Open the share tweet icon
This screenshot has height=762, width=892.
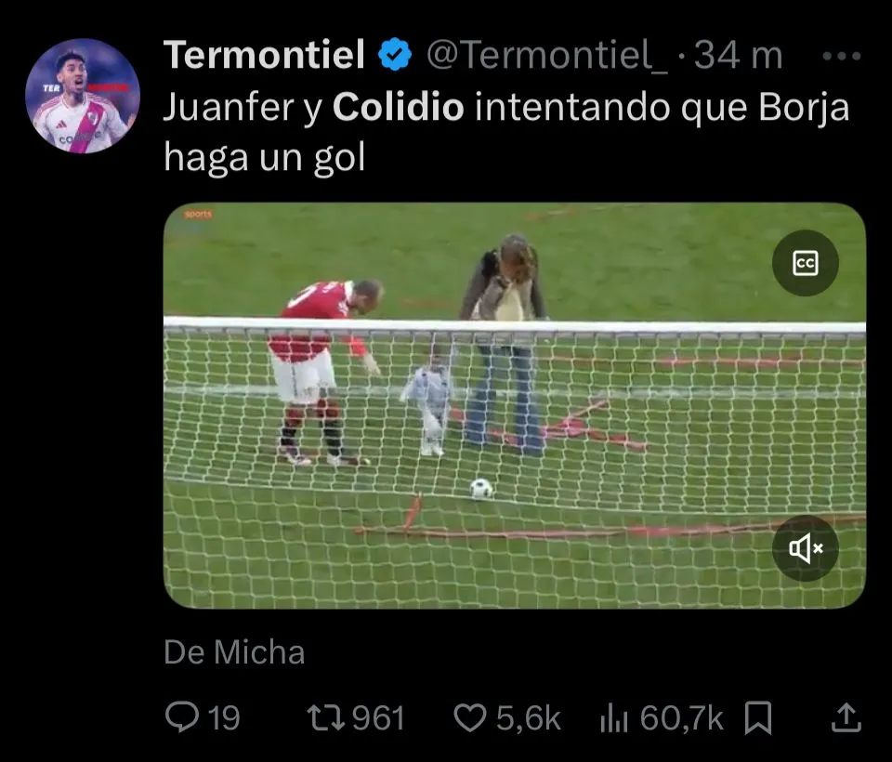click(845, 717)
